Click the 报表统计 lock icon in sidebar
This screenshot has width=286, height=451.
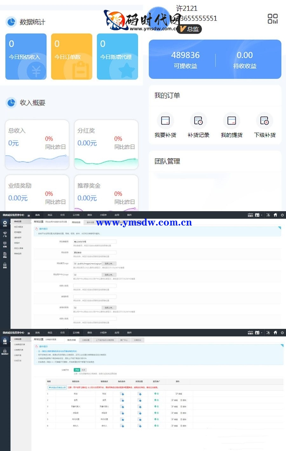point(5,352)
